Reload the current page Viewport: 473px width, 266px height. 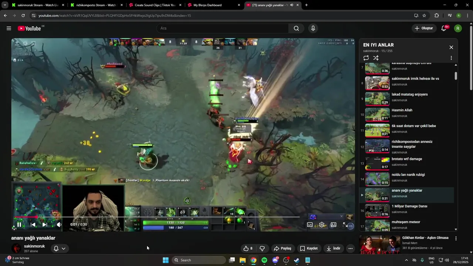click(23, 16)
